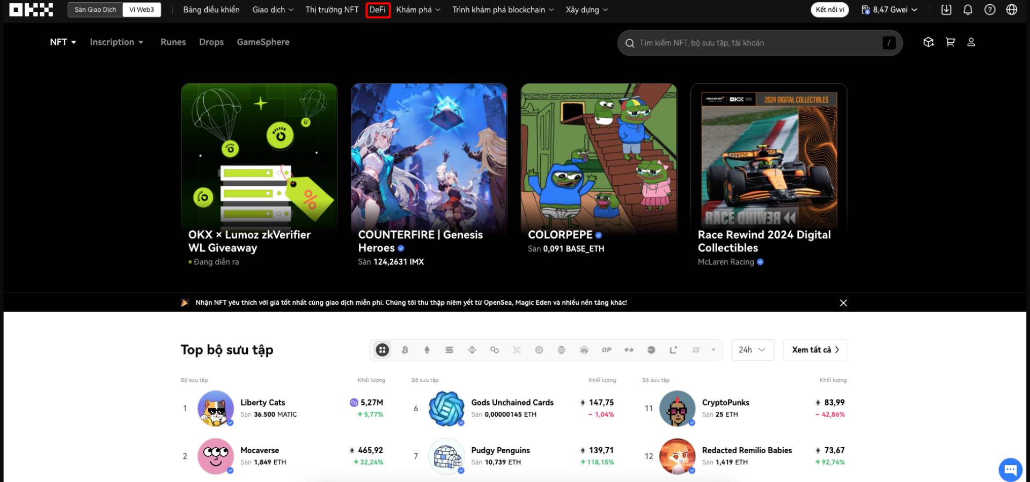Go to the GameSphere tab
The width and height of the screenshot is (1030, 482).
click(263, 42)
